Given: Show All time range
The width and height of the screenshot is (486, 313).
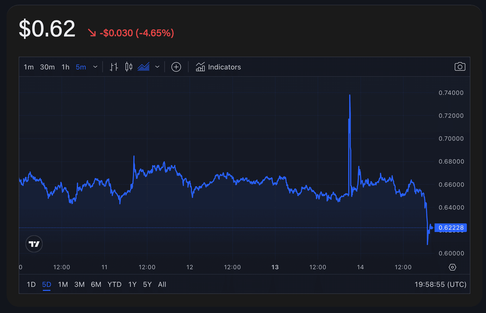Looking at the screenshot, I should 162,285.
